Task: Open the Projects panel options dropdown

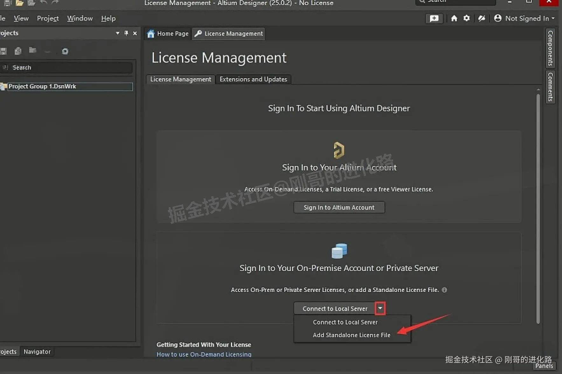Action: [117, 33]
